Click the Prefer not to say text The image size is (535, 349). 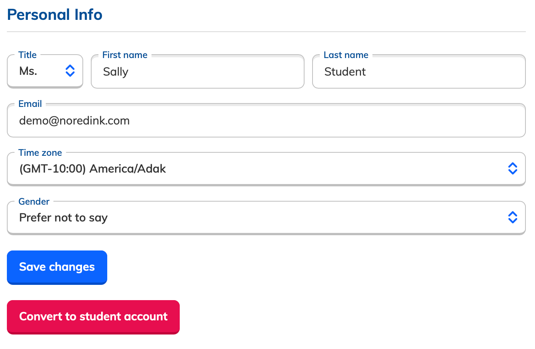(x=63, y=218)
